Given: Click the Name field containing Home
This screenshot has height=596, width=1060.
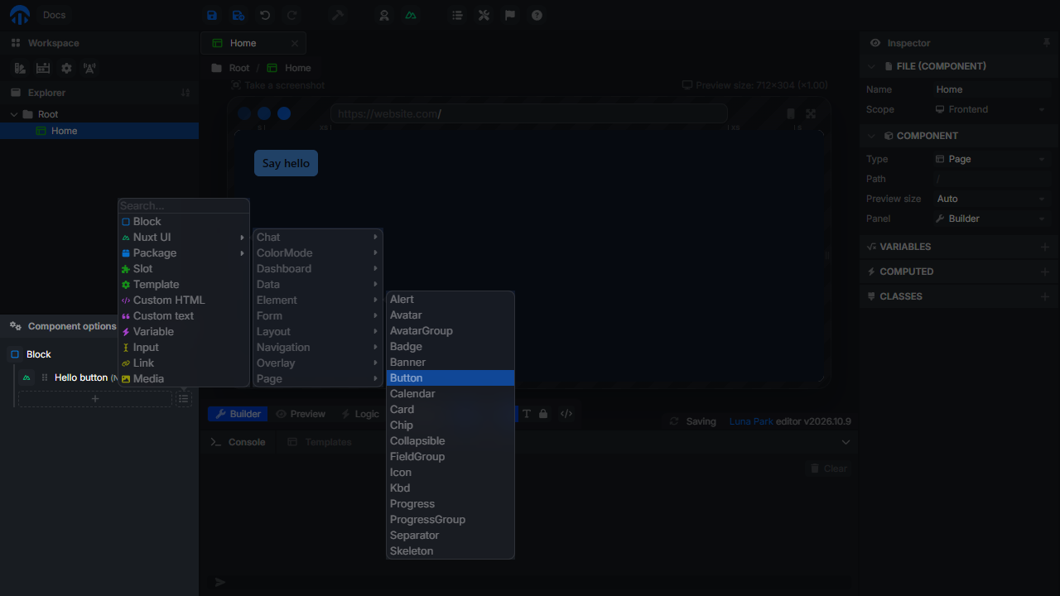Looking at the screenshot, I should (990, 89).
